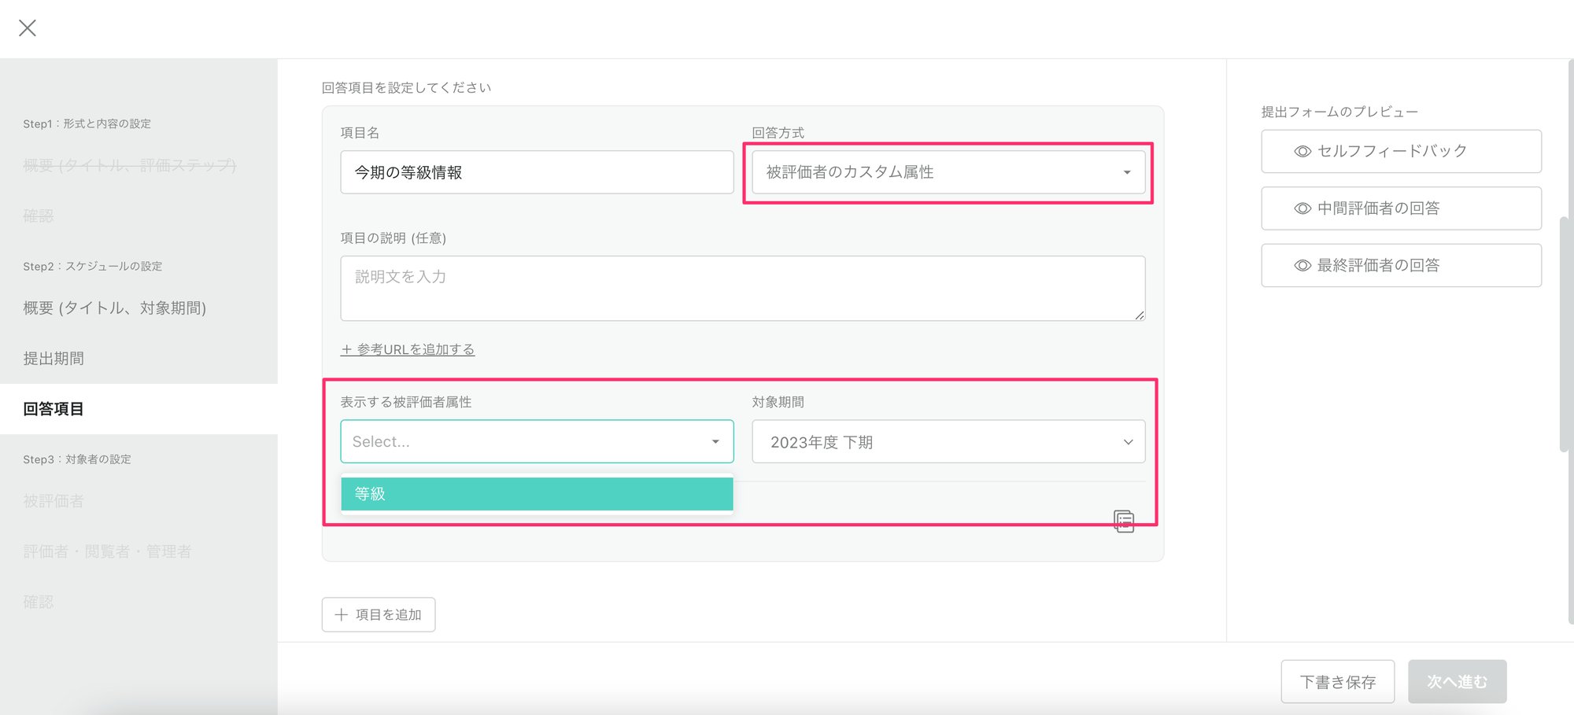Click the 下書き保存 button
The width and height of the screenshot is (1574, 715).
1337,681
